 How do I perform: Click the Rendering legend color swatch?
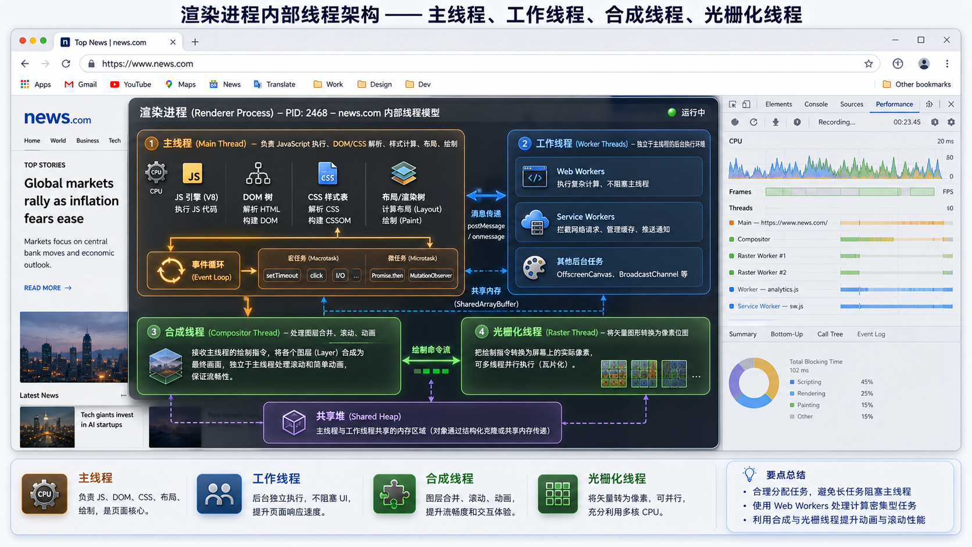tap(792, 394)
